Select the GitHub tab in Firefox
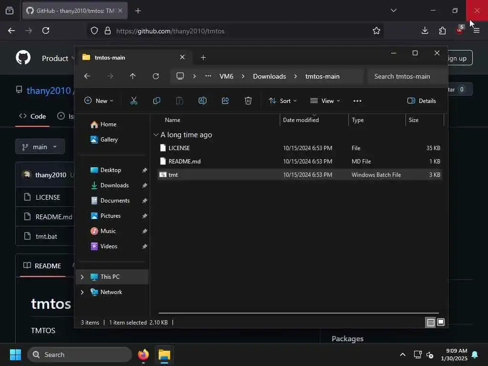Screen dimensions: 488x366 tap(75, 11)
